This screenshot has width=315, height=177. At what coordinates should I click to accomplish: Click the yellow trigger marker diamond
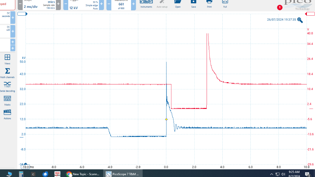(166, 119)
